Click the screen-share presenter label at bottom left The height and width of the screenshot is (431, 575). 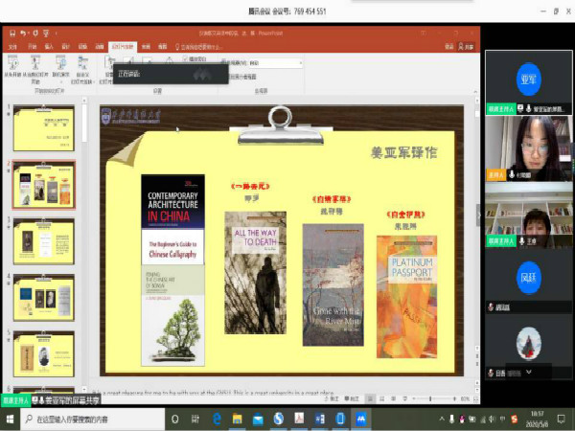click(51, 400)
